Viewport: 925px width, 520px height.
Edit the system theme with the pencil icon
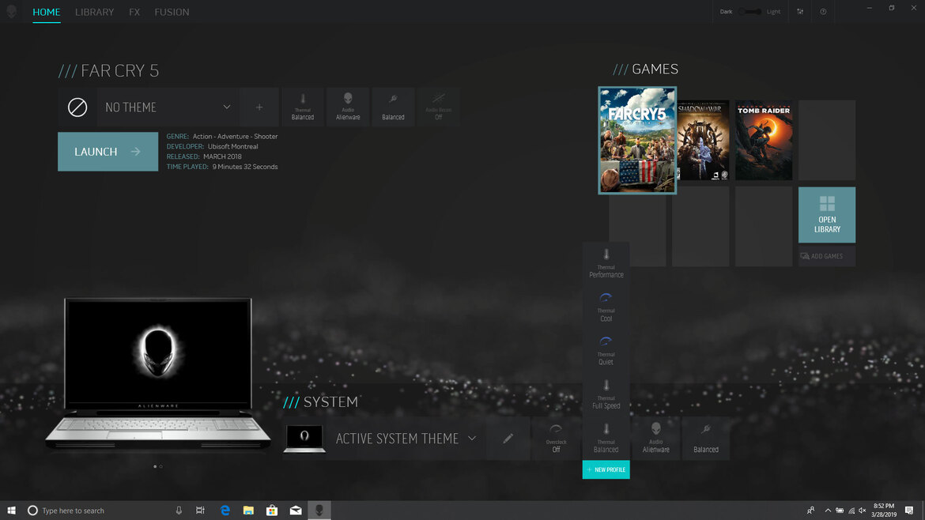508,439
